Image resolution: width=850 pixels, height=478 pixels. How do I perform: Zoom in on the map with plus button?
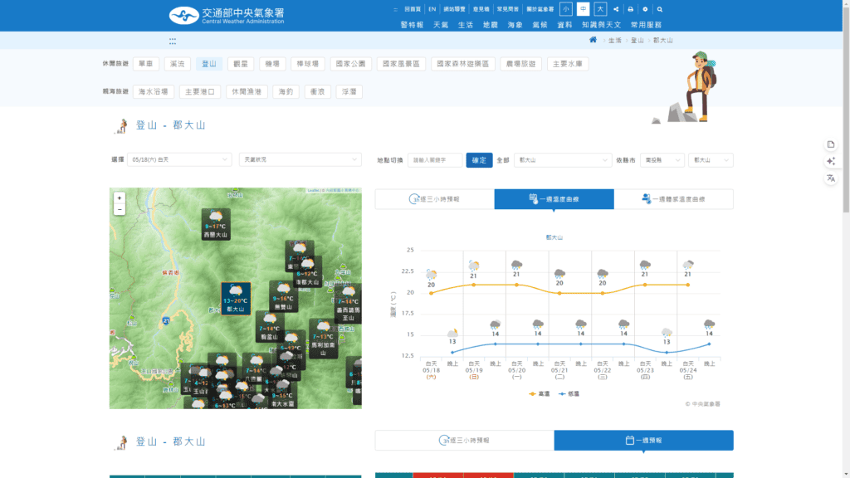pos(120,198)
